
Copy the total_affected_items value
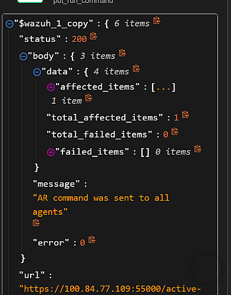186,114
